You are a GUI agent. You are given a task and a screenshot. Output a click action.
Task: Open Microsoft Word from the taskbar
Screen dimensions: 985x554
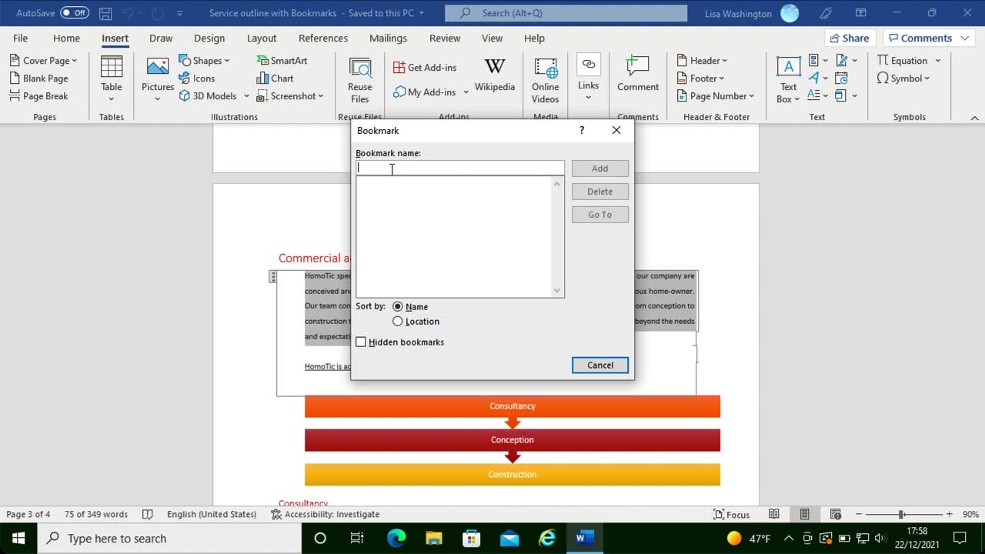coord(584,538)
